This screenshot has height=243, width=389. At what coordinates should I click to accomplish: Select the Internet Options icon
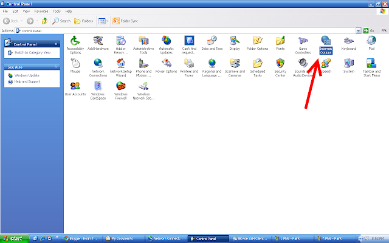pyautogui.click(x=326, y=44)
